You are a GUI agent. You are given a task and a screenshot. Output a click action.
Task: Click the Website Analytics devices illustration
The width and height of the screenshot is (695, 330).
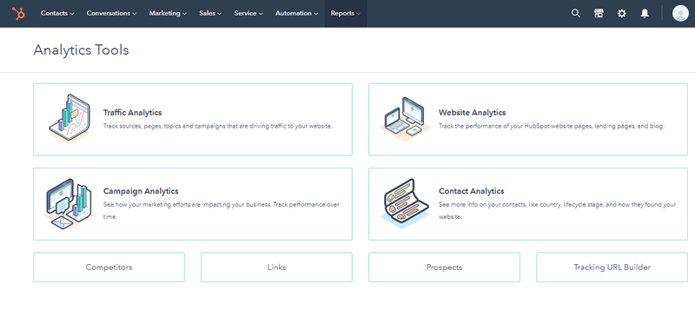click(405, 119)
